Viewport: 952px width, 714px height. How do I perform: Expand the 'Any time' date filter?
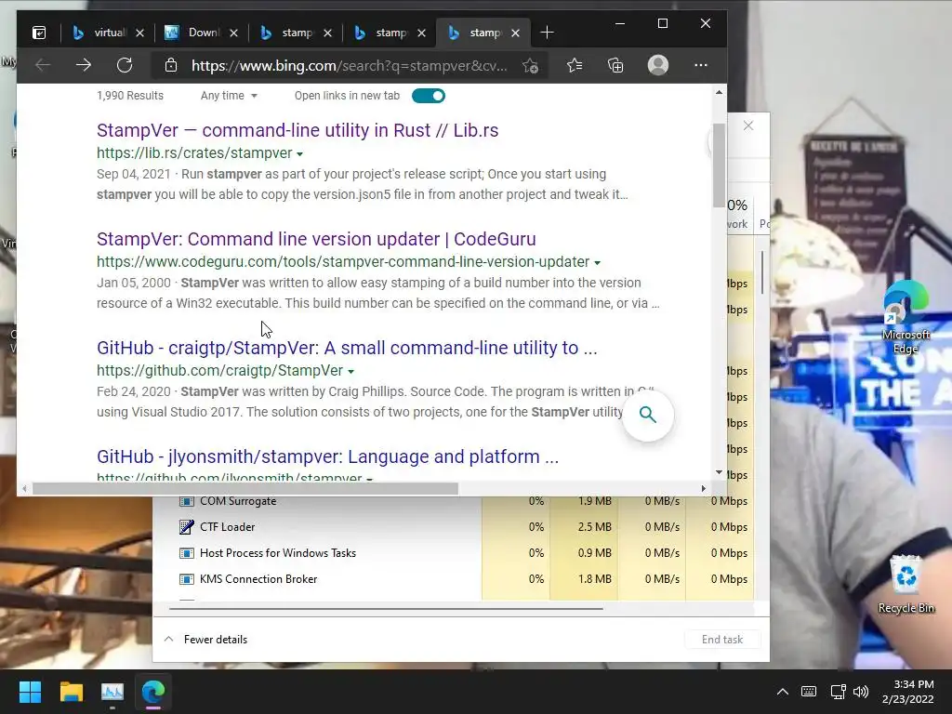[229, 96]
